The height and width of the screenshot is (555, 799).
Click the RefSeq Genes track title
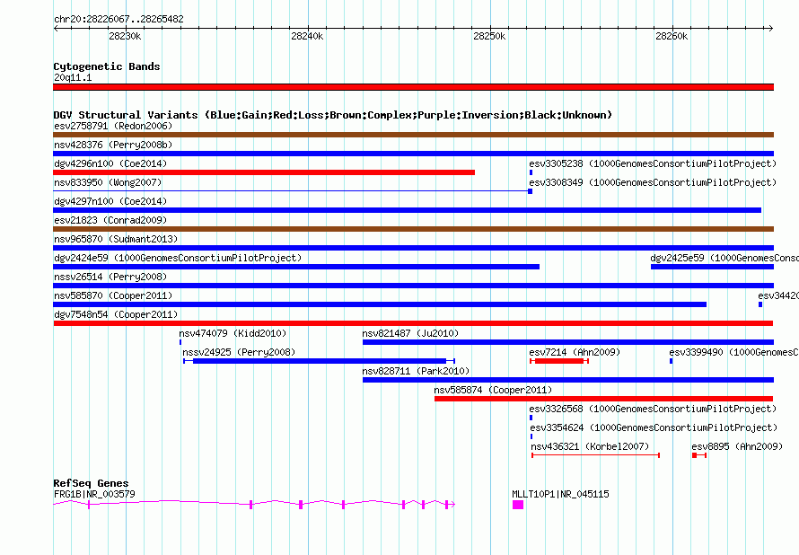(91, 483)
